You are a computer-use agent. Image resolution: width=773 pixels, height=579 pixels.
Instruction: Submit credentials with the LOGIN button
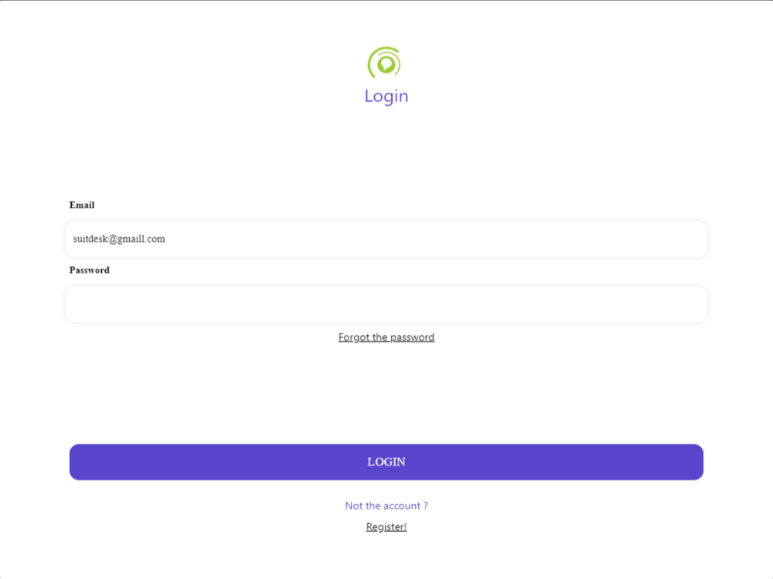coord(386,462)
